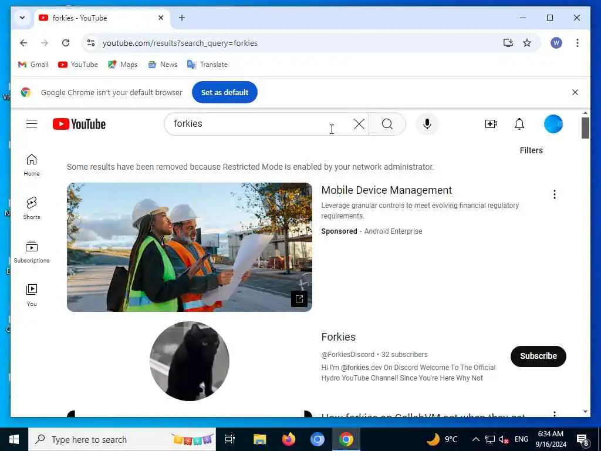Click the external link icon on ad thumbnail
Image resolution: width=601 pixels, height=451 pixels.
point(299,299)
